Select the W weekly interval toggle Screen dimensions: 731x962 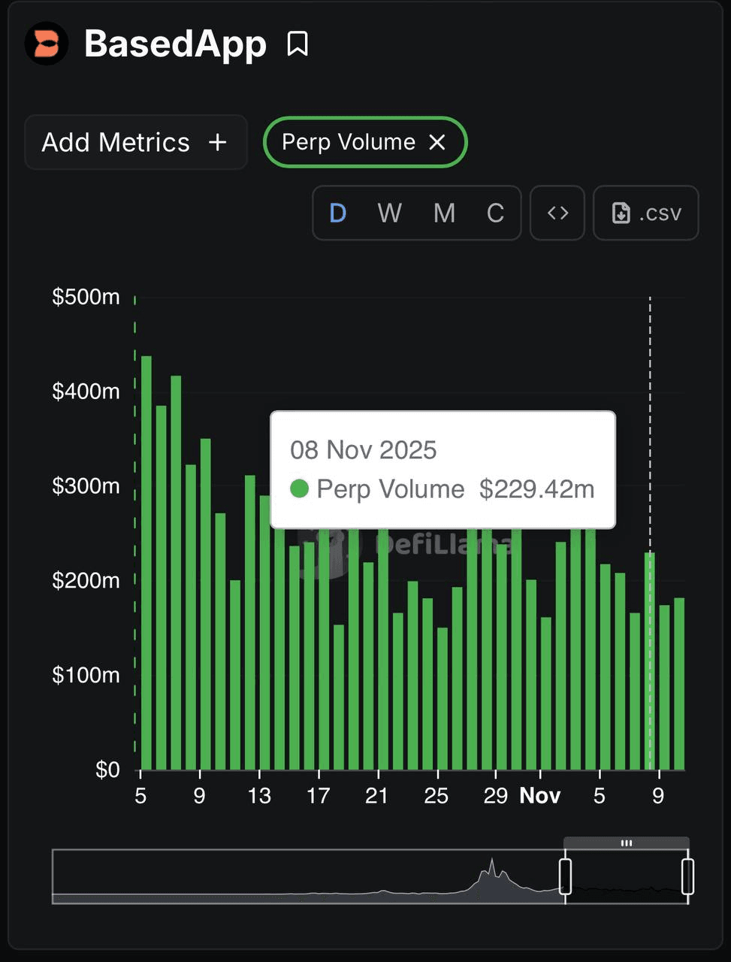(x=388, y=213)
